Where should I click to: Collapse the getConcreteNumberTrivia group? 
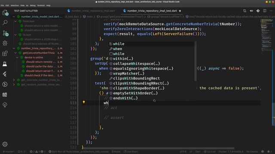tap(15, 53)
